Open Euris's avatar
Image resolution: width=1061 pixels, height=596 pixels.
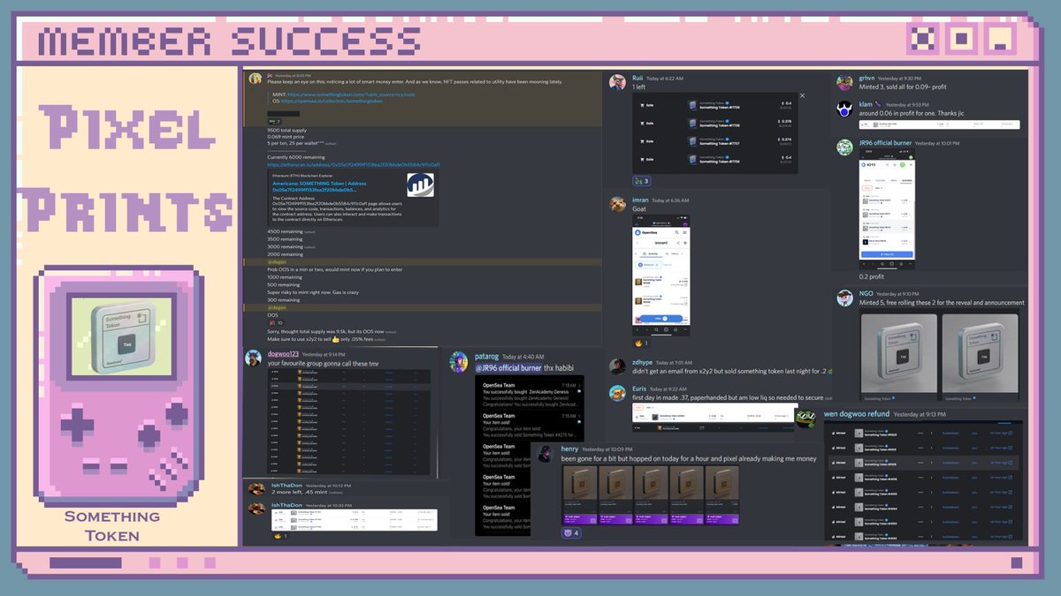618,392
